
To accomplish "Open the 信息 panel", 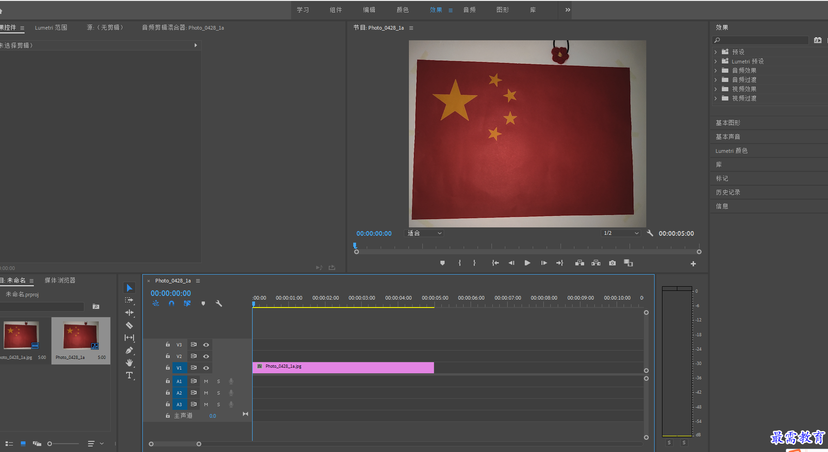I will pos(722,206).
